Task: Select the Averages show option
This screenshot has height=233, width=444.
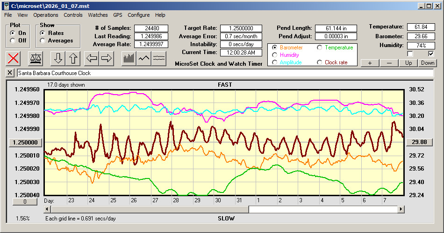Action: pos(43,41)
